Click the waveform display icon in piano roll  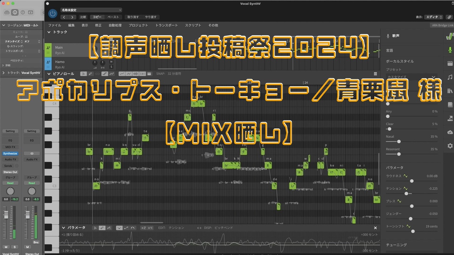coord(136,74)
